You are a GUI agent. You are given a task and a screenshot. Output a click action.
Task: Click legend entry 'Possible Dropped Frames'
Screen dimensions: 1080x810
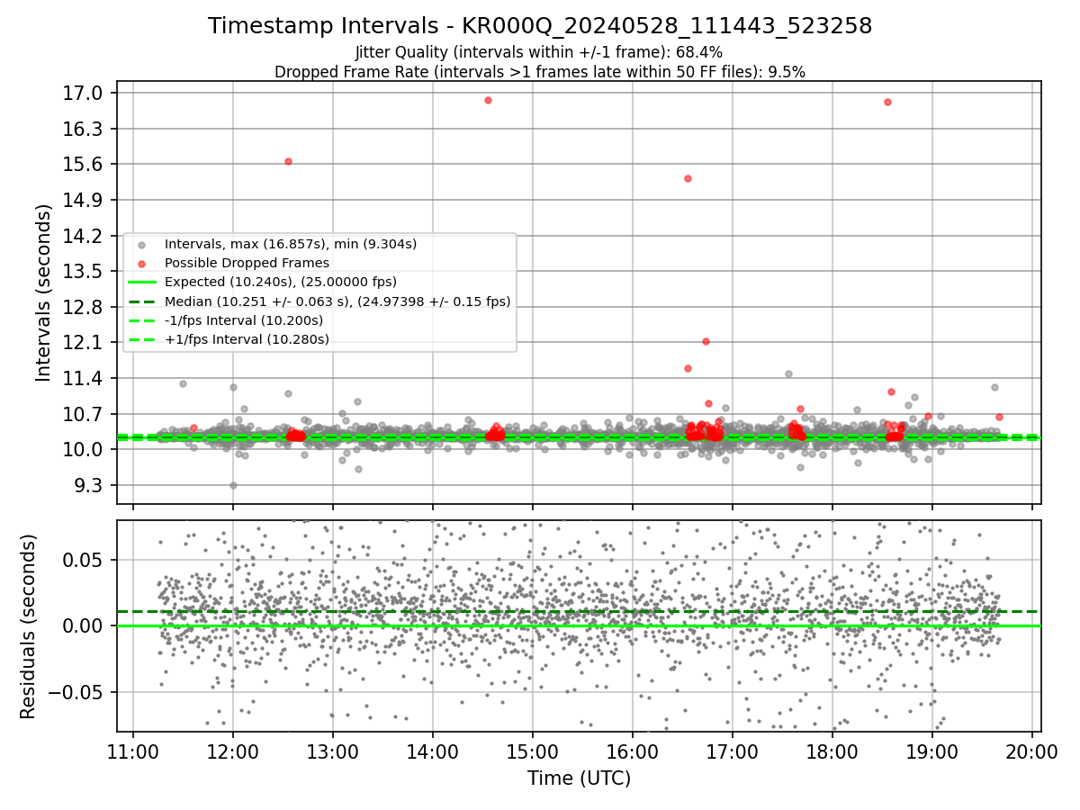(x=247, y=263)
